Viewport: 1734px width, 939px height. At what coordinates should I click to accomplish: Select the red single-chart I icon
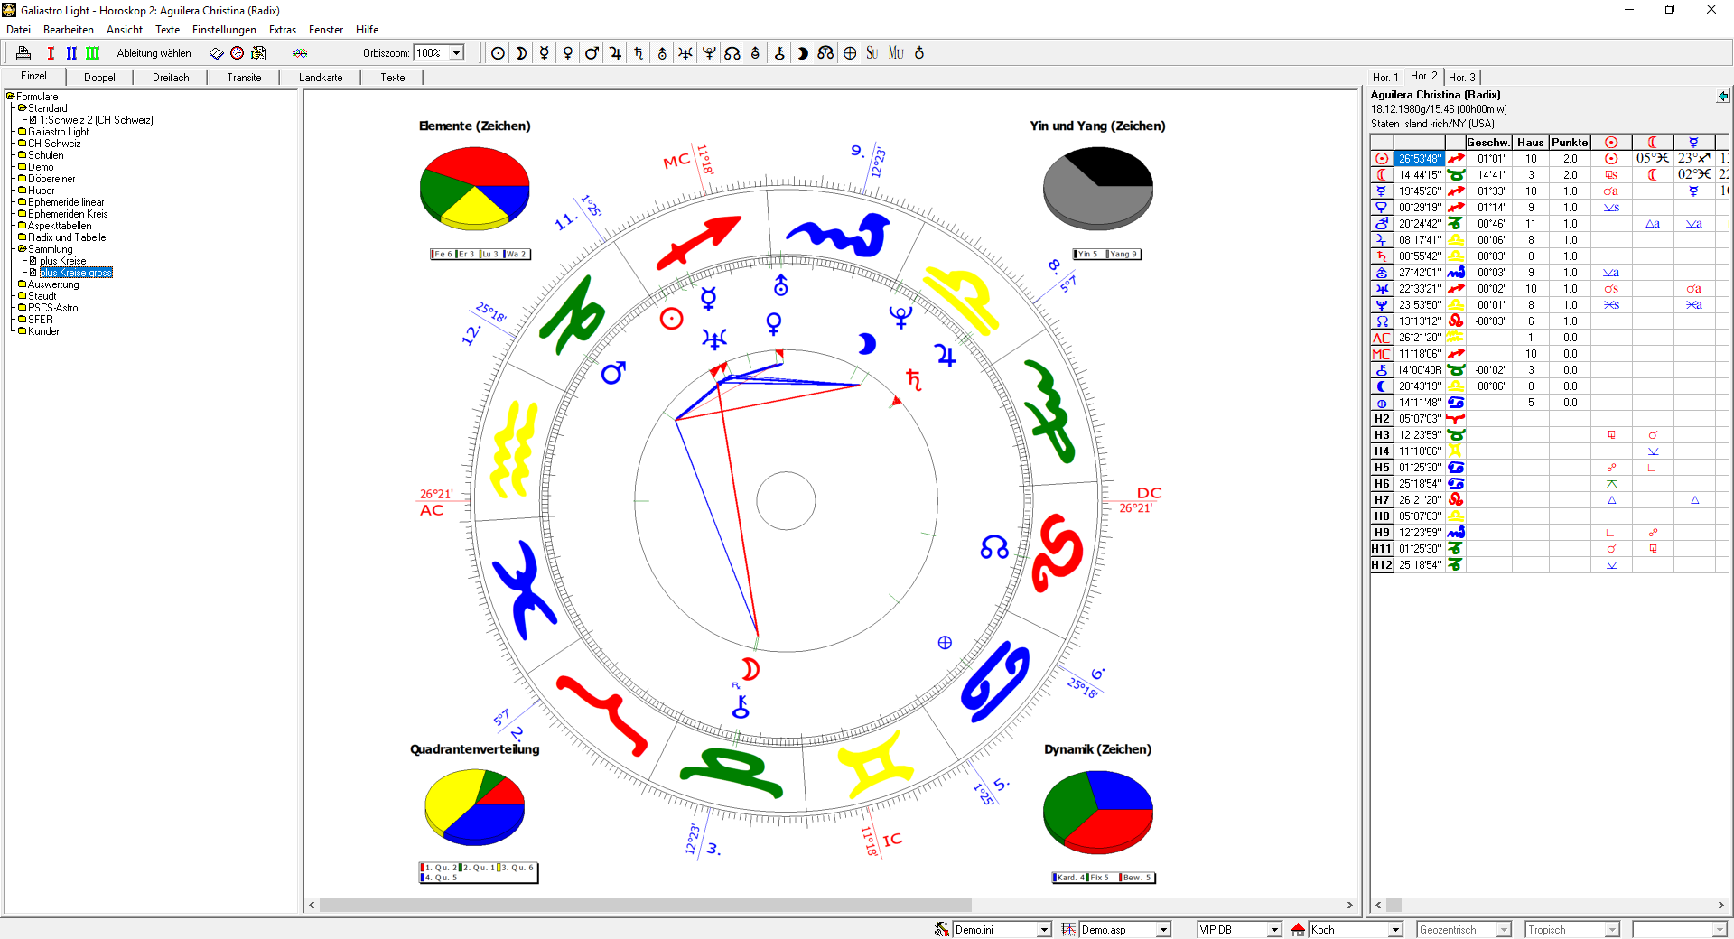tap(51, 53)
